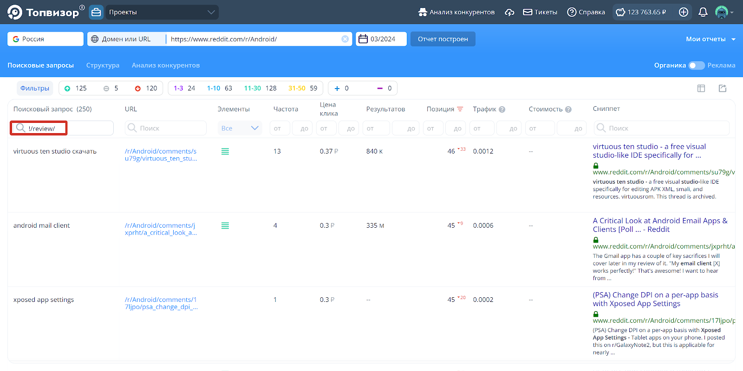Toggle the Органика/Реклама switch

pos(696,65)
